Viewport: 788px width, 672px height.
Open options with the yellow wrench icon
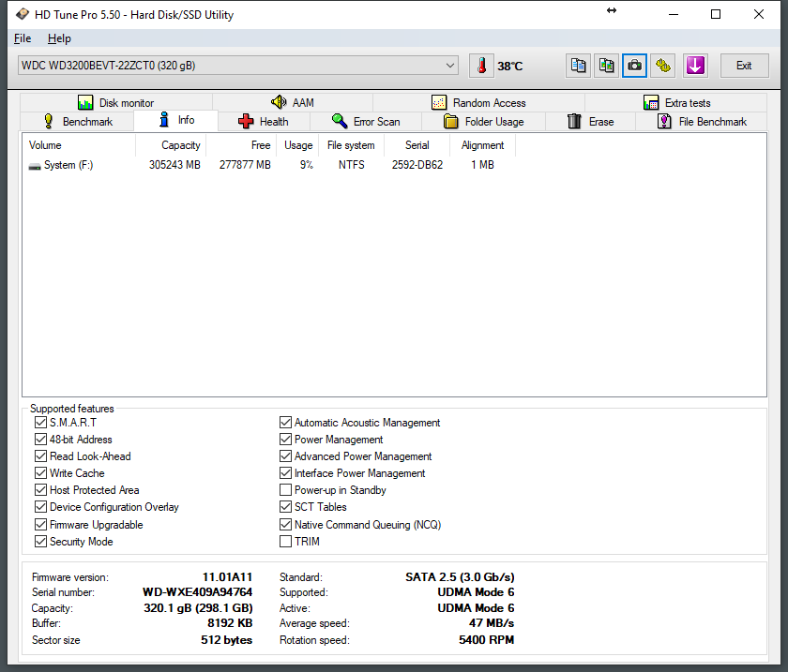point(663,66)
